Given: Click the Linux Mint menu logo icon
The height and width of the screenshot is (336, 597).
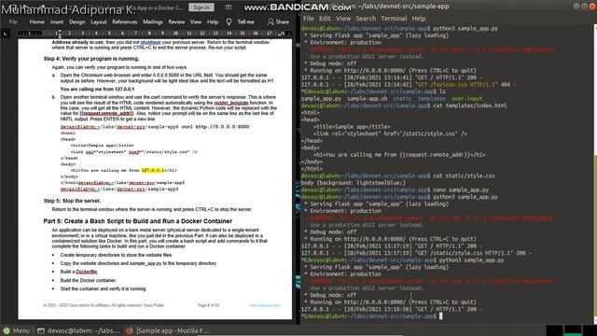Looking at the screenshot, I should (7, 330).
